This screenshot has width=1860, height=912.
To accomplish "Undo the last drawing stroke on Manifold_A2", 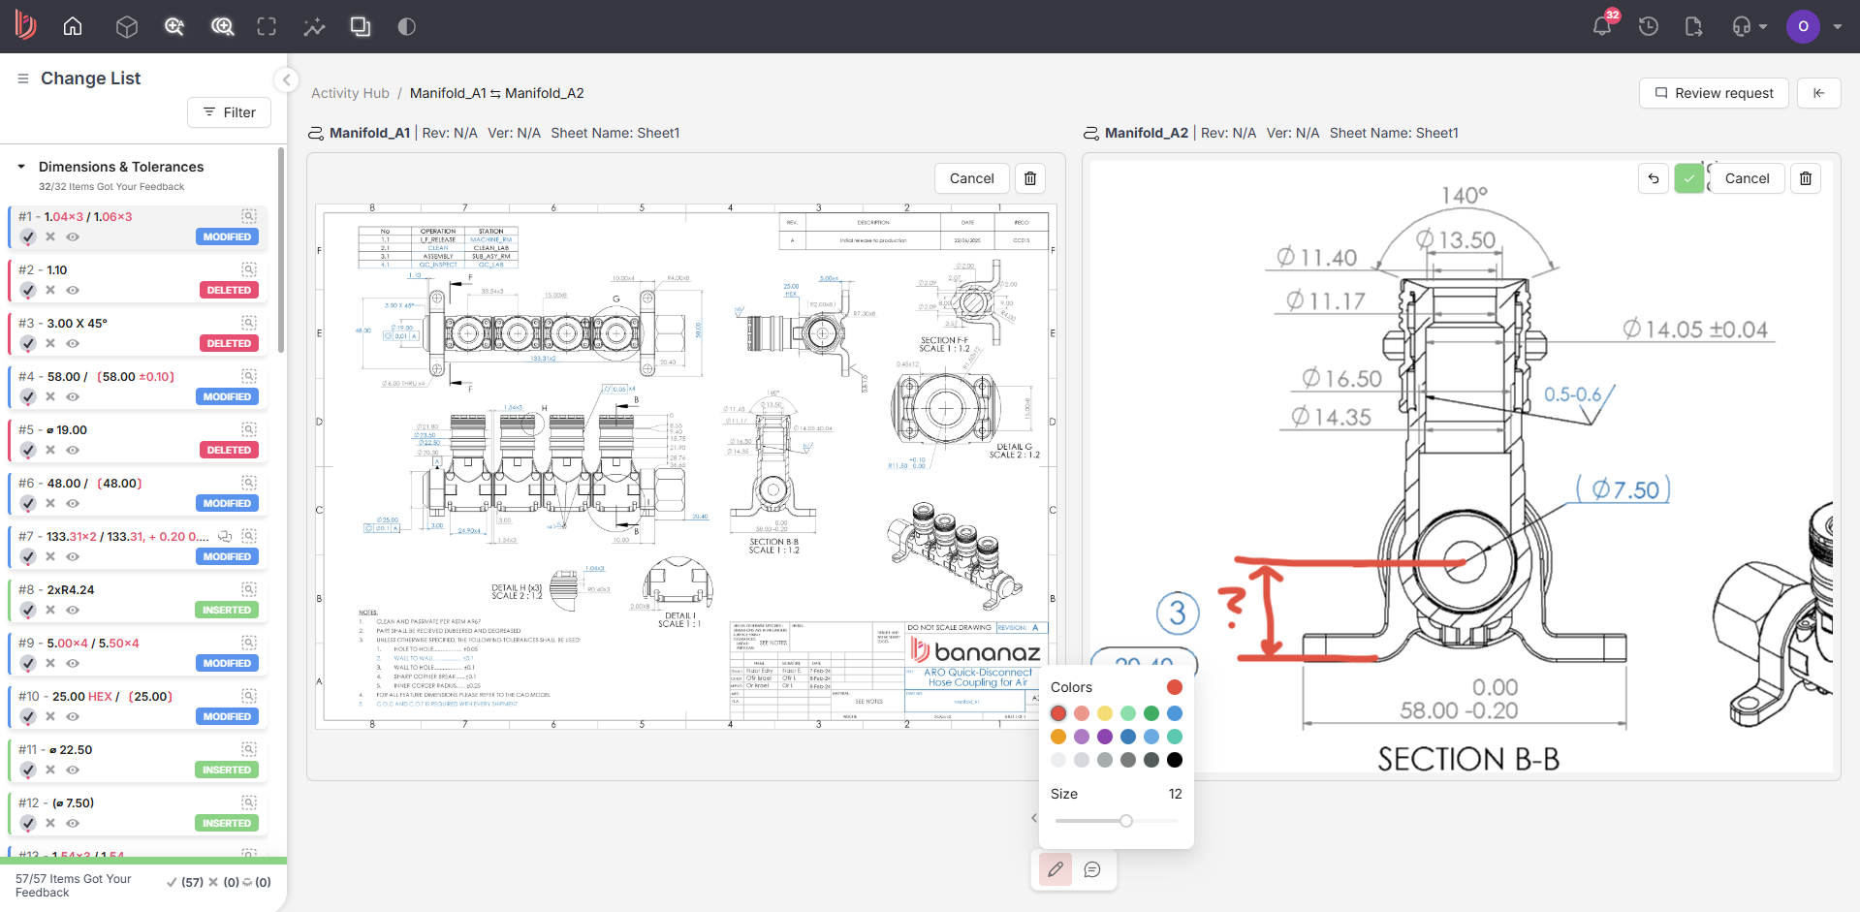I will coord(1654,178).
